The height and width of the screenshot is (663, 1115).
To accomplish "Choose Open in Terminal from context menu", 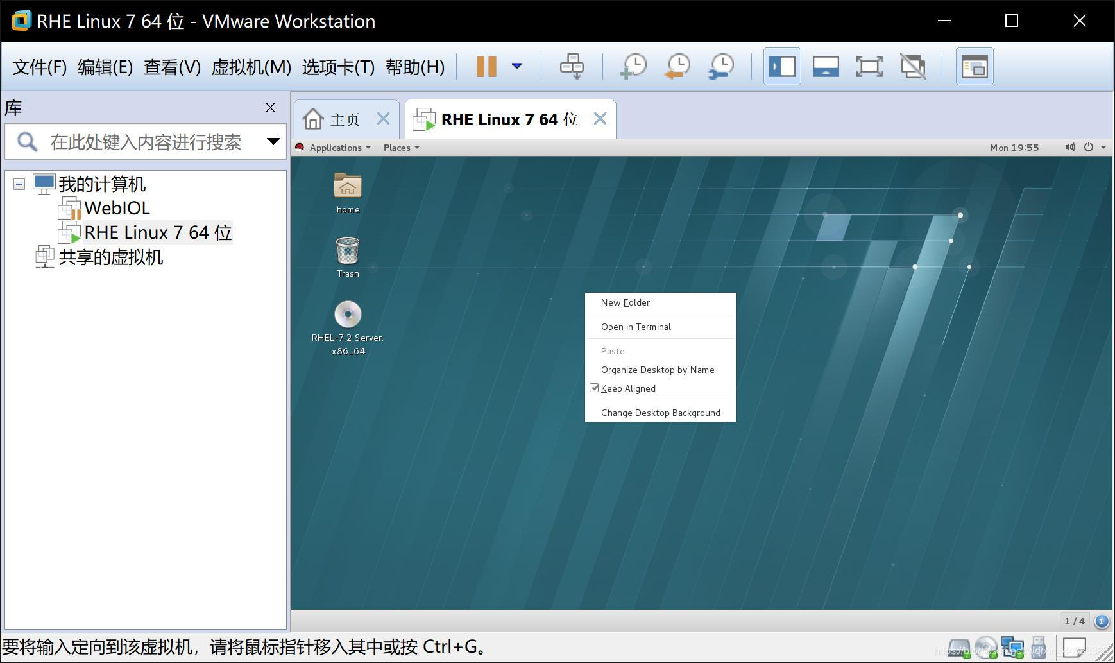I will (x=661, y=327).
